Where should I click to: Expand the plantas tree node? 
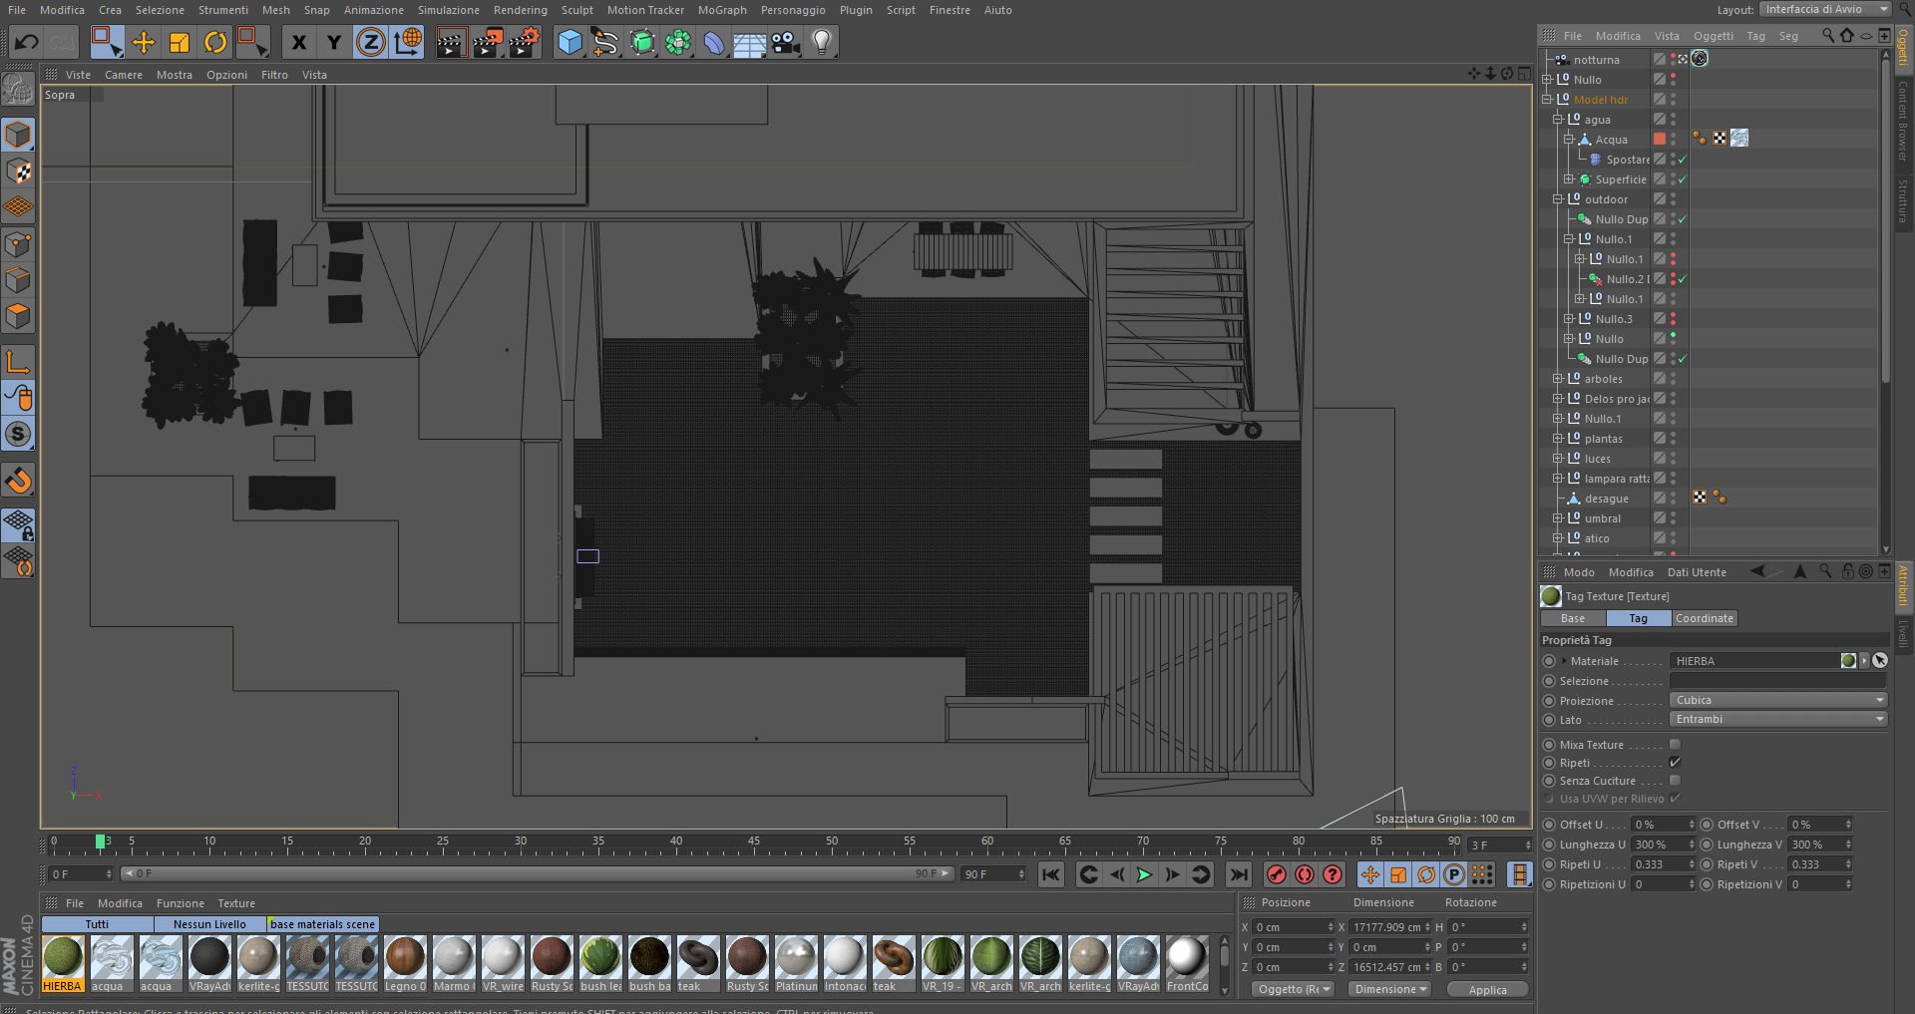point(1557,439)
